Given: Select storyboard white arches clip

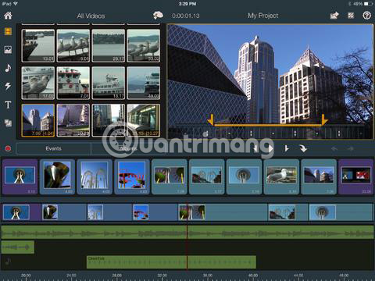Looking at the screenshot, I should (x=95, y=176).
